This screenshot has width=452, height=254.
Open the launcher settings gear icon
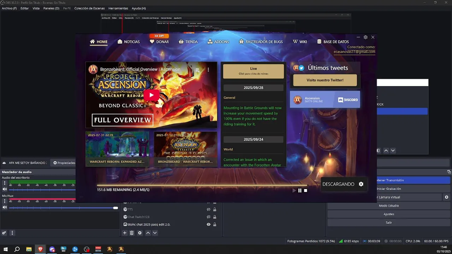365,37
